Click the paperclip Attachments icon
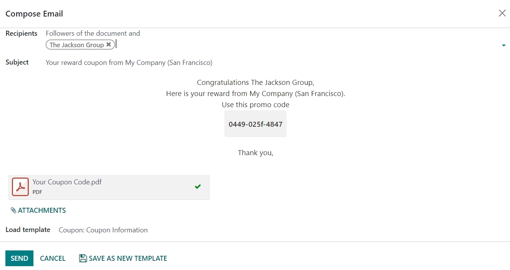The image size is (510, 270). [13, 210]
